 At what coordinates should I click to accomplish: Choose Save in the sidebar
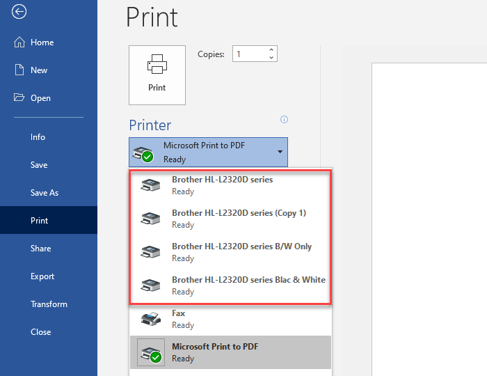(x=49, y=165)
